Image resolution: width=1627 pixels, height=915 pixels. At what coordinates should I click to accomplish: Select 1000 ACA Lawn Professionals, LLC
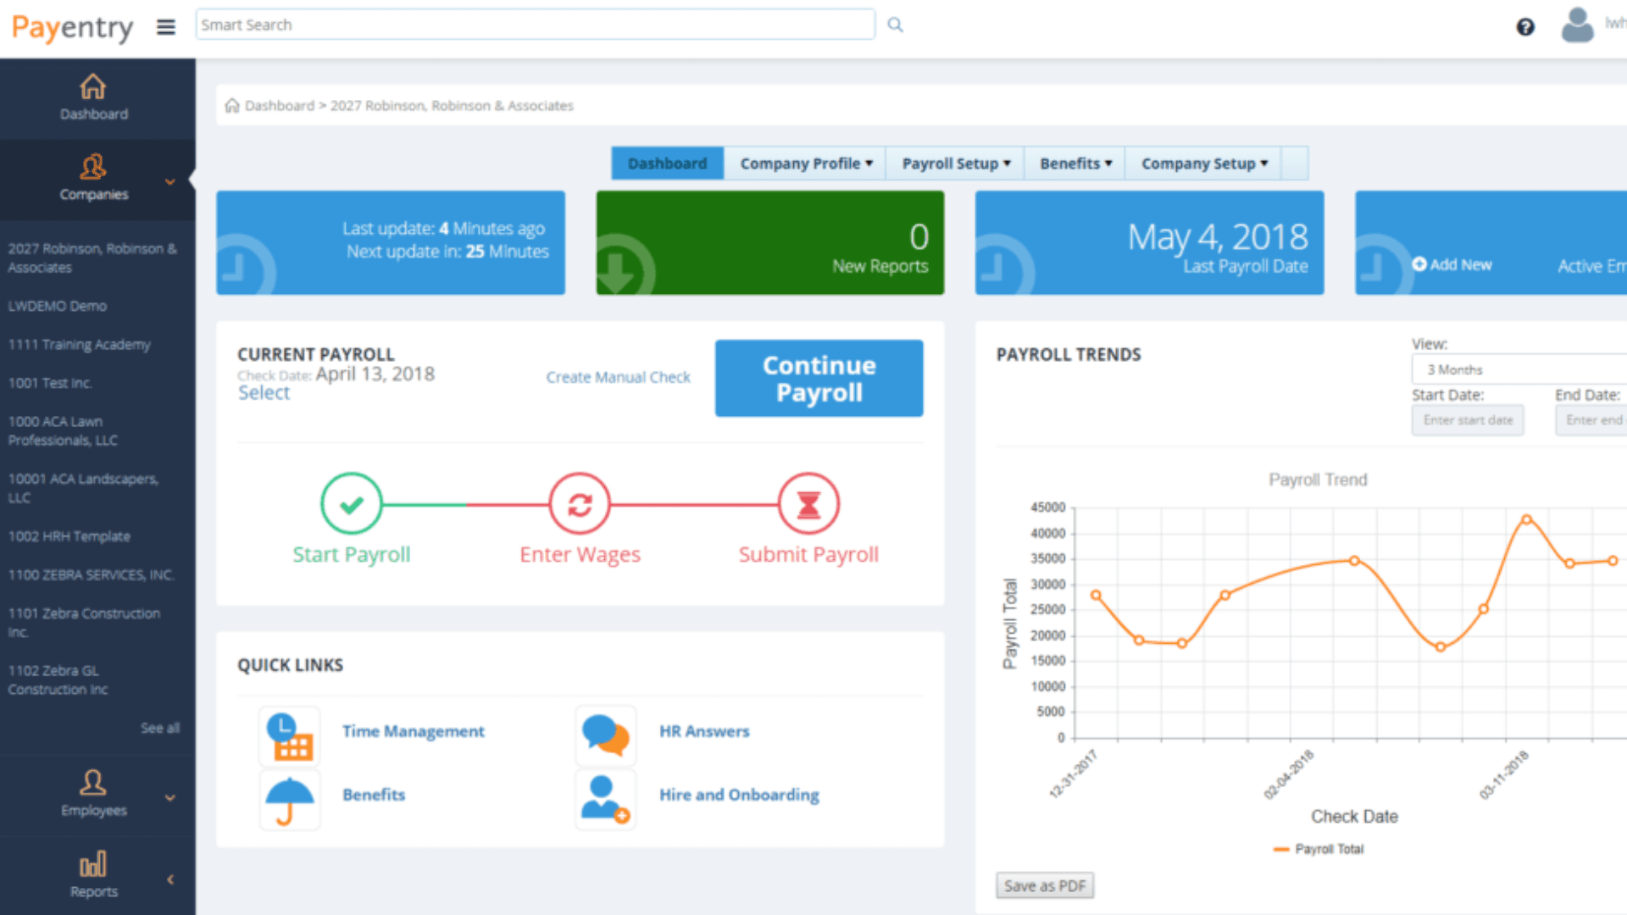click(x=63, y=430)
